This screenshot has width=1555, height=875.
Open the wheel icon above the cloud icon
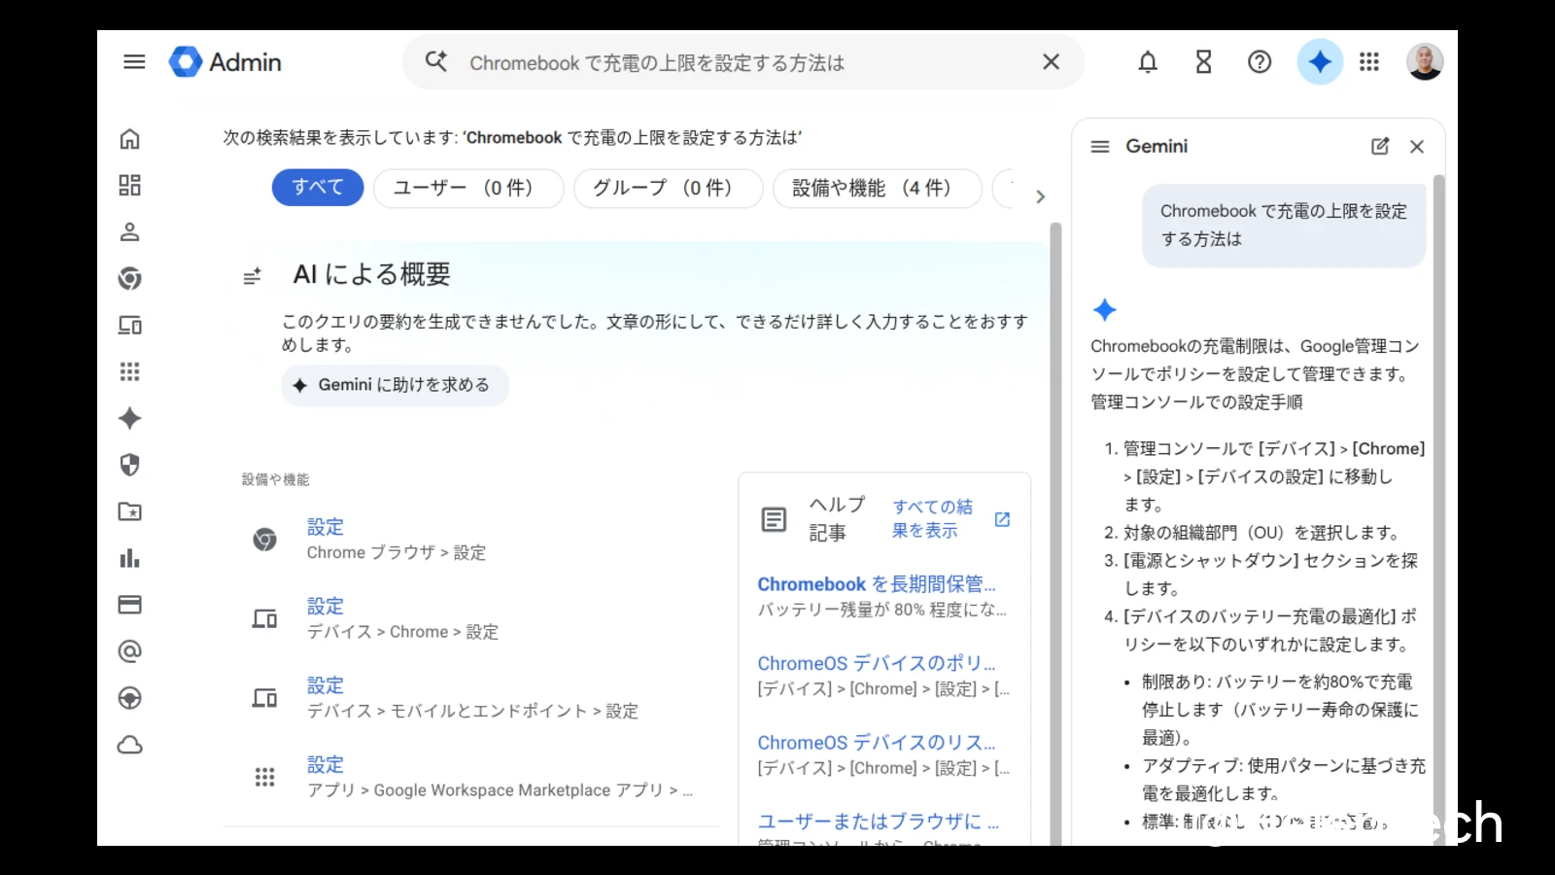pyautogui.click(x=129, y=698)
